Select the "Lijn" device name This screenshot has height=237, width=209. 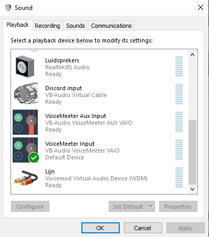50,171
